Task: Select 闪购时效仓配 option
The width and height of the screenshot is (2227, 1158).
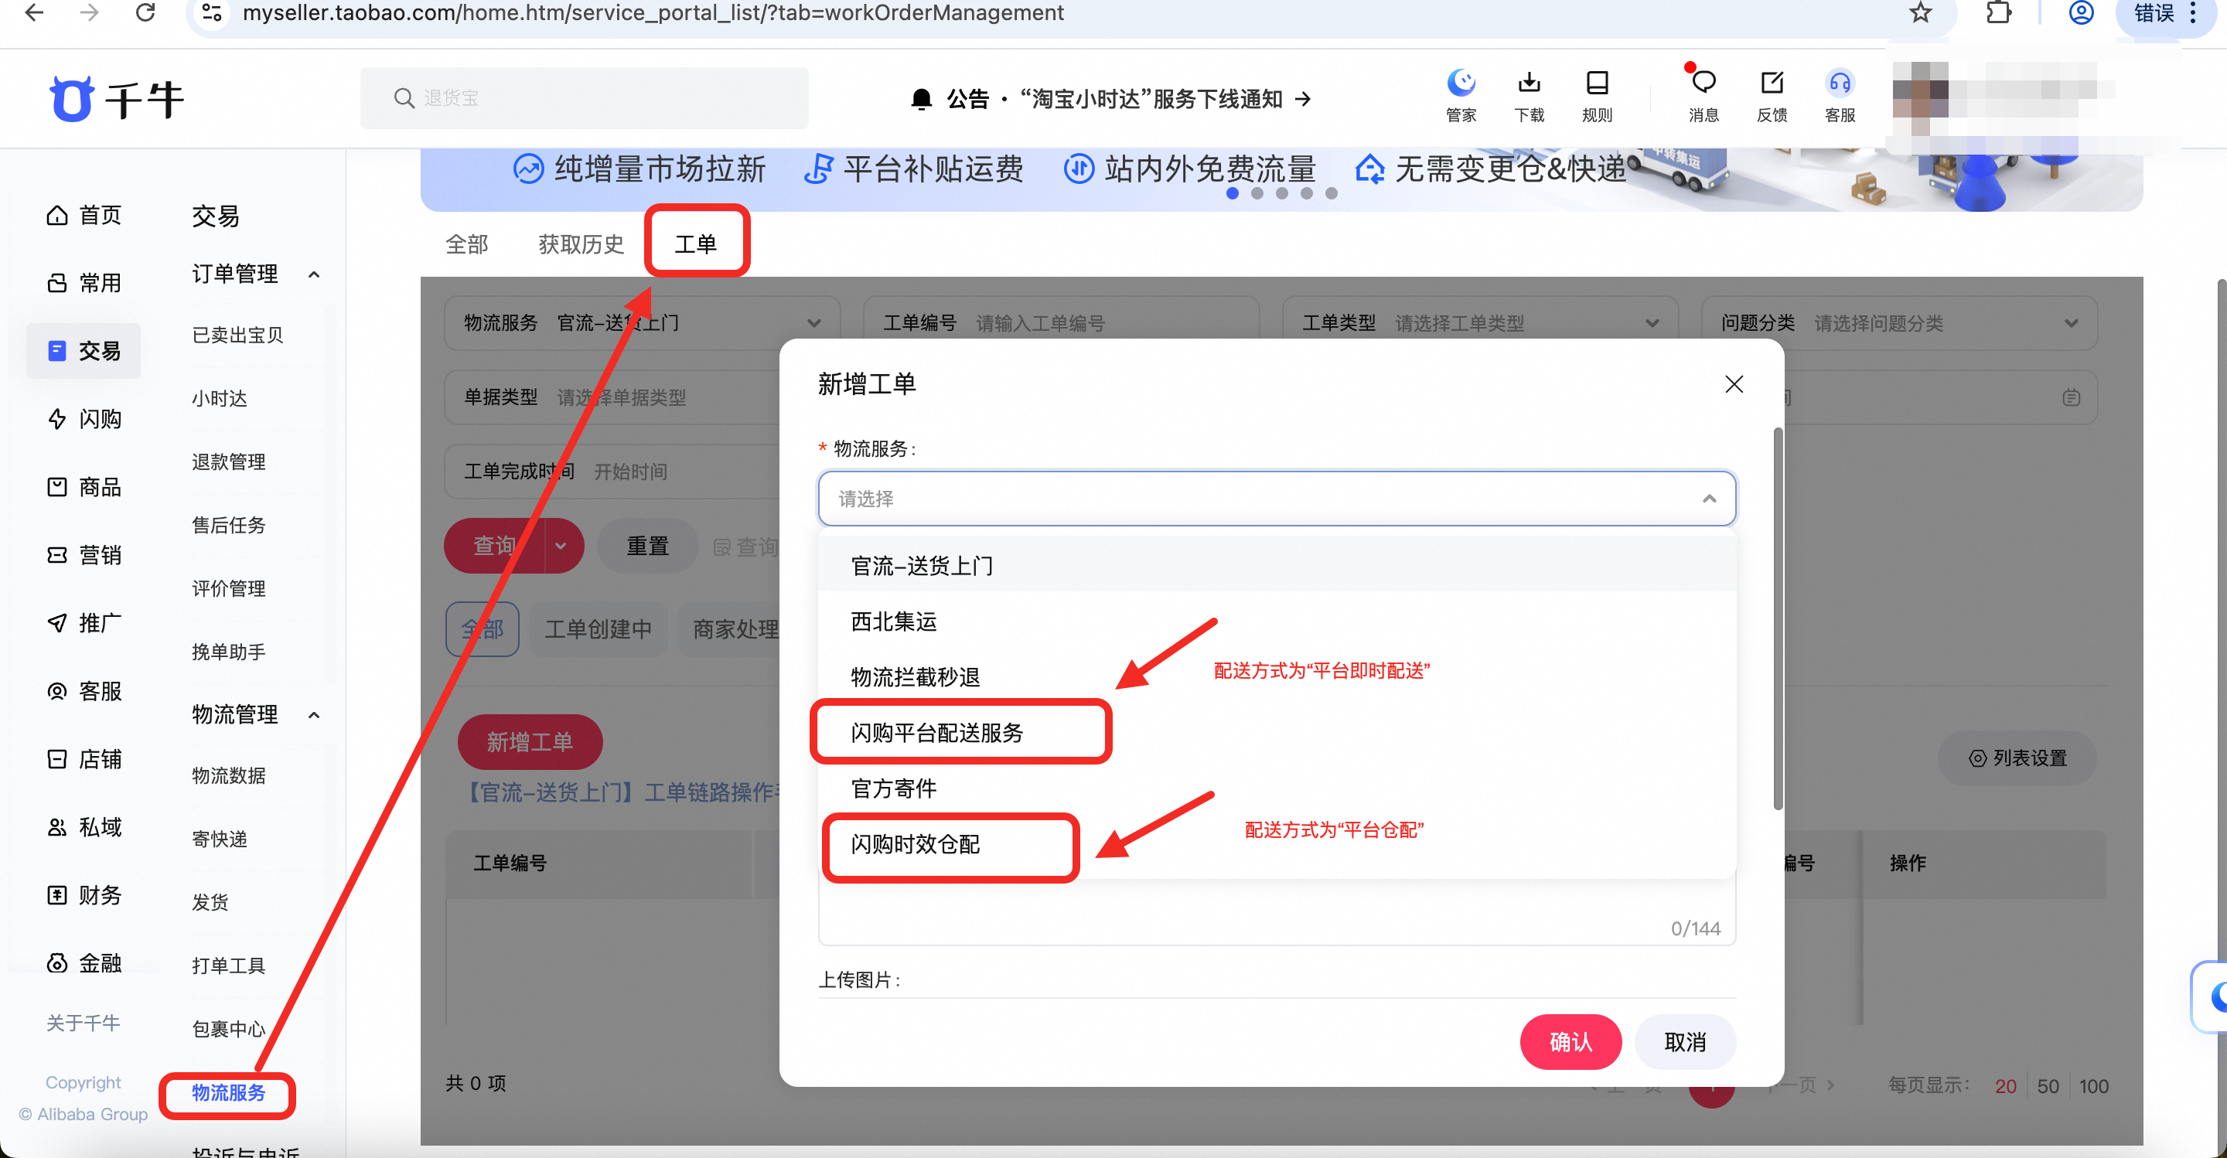Action: click(x=1276, y=844)
